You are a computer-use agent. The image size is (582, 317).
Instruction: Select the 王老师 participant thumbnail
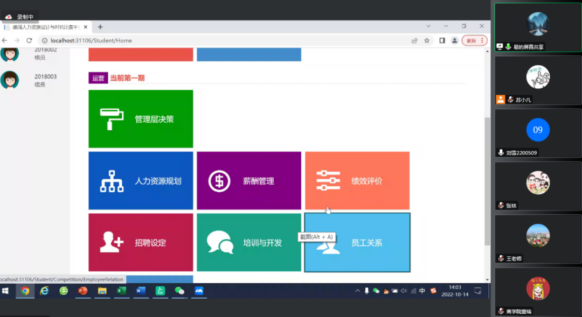pyautogui.click(x=538, y=239)
